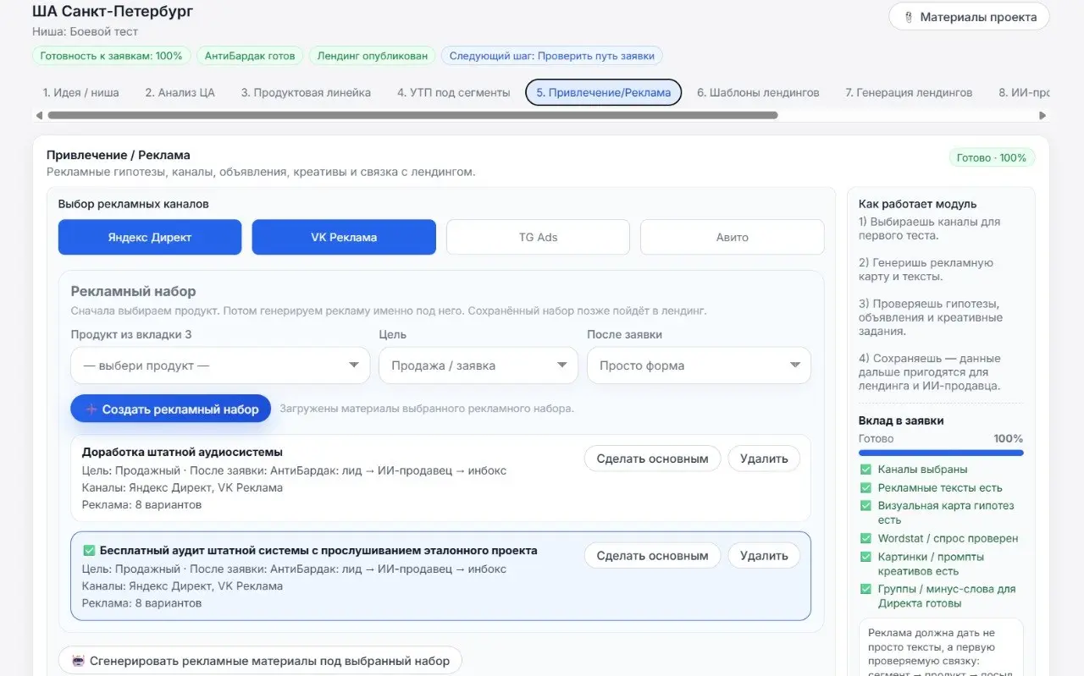The width and height of the screenshot is (1084, 676).
Task: Click Wordstat / спрос проверен checkbox
Action: click(866, 539)
